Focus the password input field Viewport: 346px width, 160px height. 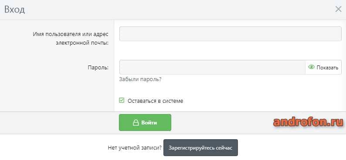212,67
